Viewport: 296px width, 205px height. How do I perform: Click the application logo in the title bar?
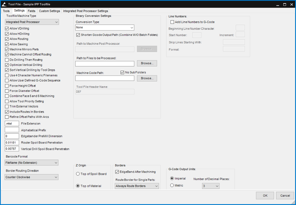tap(4, 4)
